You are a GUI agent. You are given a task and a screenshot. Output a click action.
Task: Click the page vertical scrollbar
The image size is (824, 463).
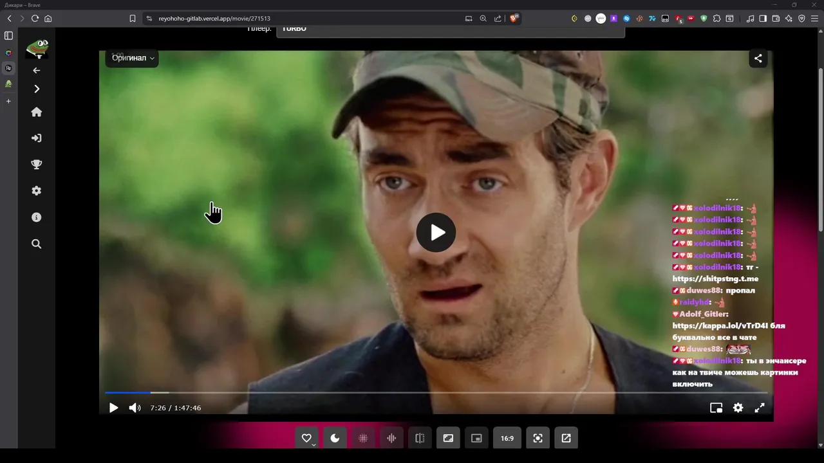tap(820, 149)
